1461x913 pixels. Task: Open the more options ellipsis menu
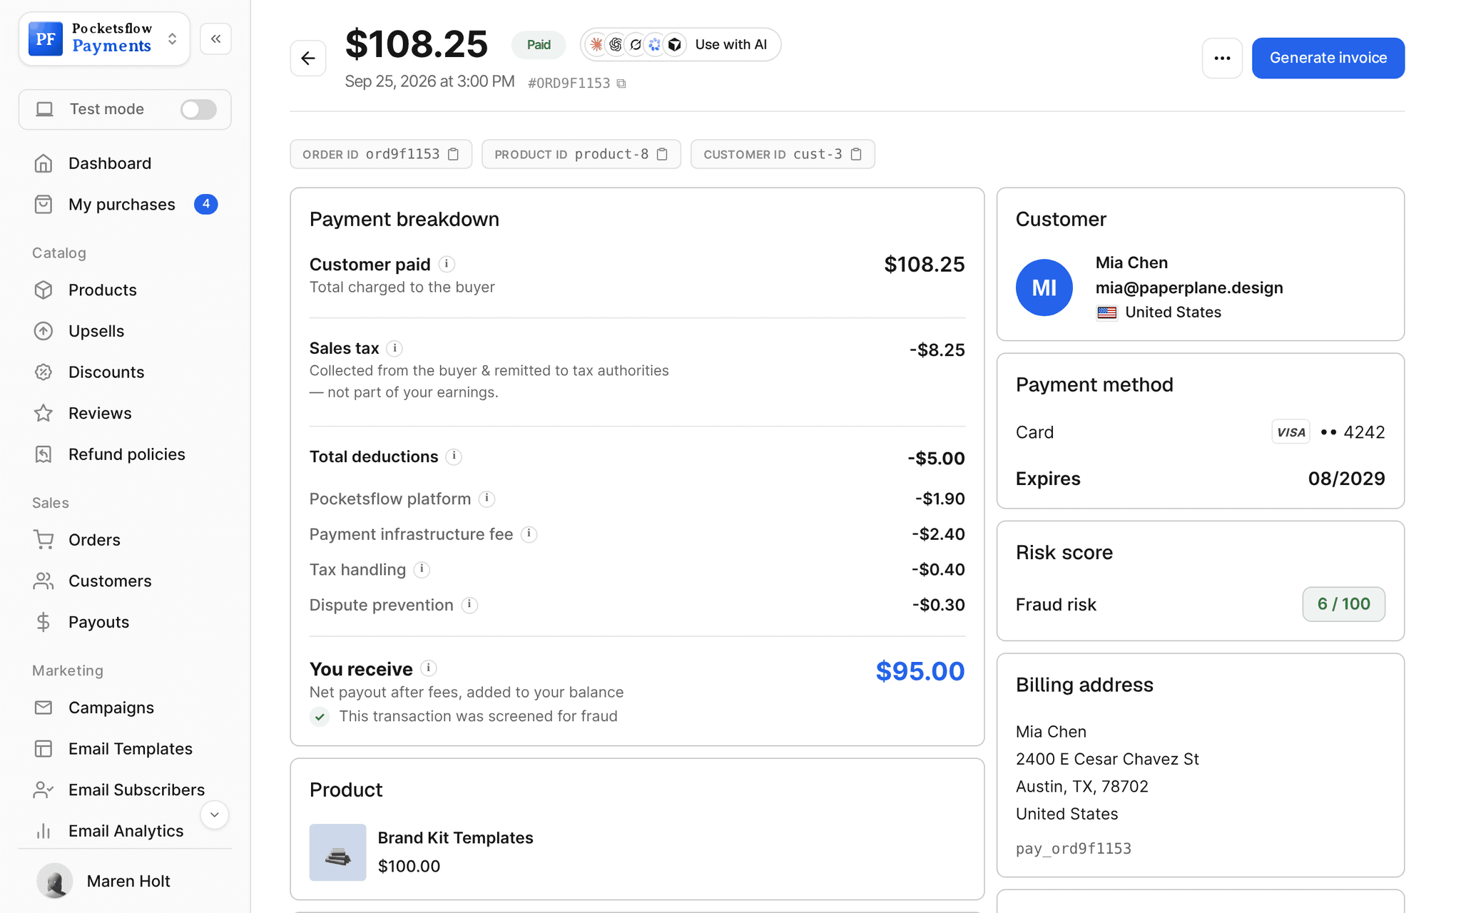1222,58
